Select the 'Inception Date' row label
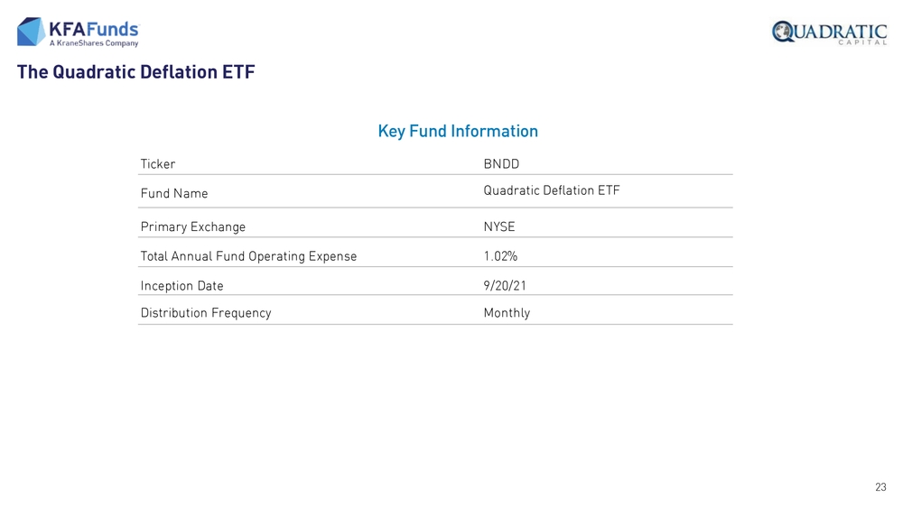 coord(182,286)
